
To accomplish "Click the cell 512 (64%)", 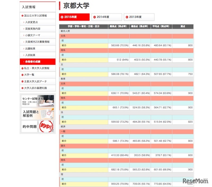I will pyautogui.click(x=119, y=60).
